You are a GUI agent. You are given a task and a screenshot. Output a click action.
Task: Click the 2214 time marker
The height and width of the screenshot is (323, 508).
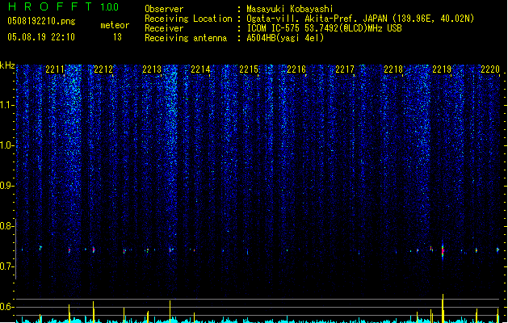200,69
